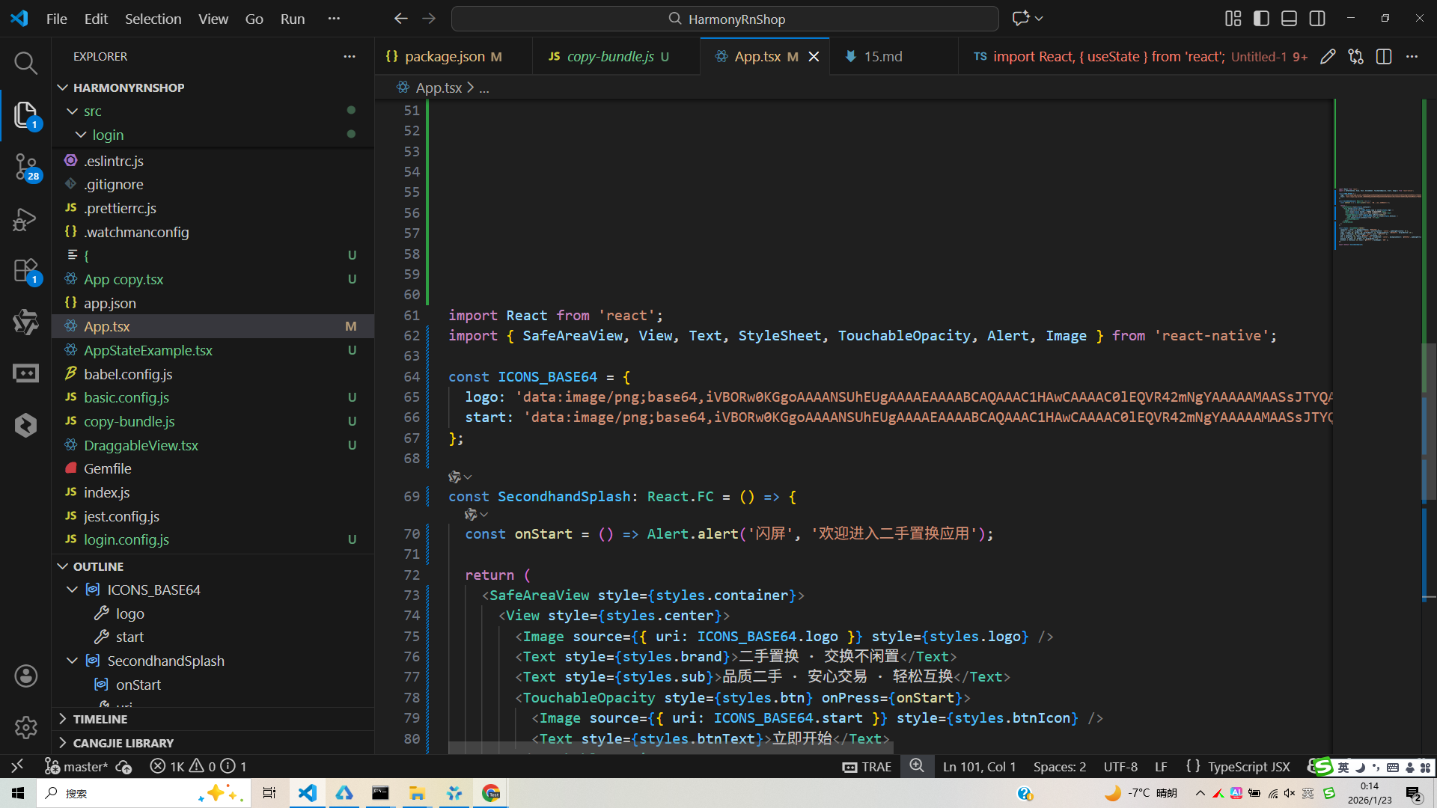Open the Manage gear icon
Image resolution: width=1437 pixels, height=808 pixels.
[25, 727]
